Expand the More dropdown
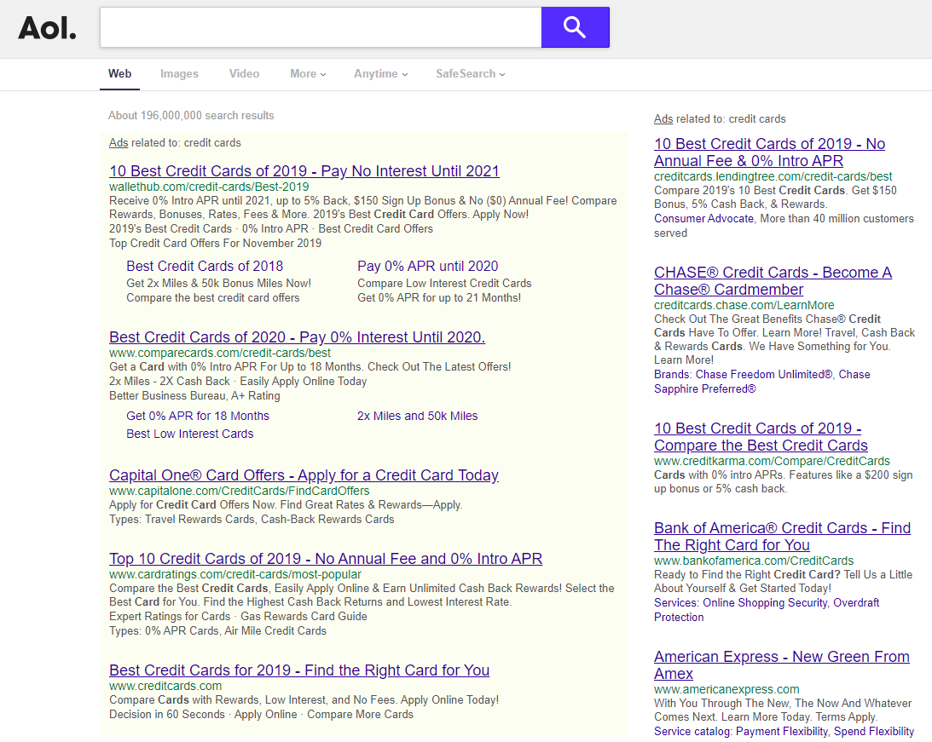 pos(308,74)
